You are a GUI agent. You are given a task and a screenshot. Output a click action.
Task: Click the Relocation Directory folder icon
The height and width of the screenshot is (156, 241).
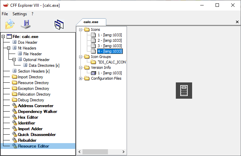pos(15,94)
